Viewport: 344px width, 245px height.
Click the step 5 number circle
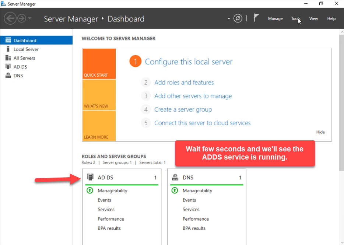coord(146,123)
